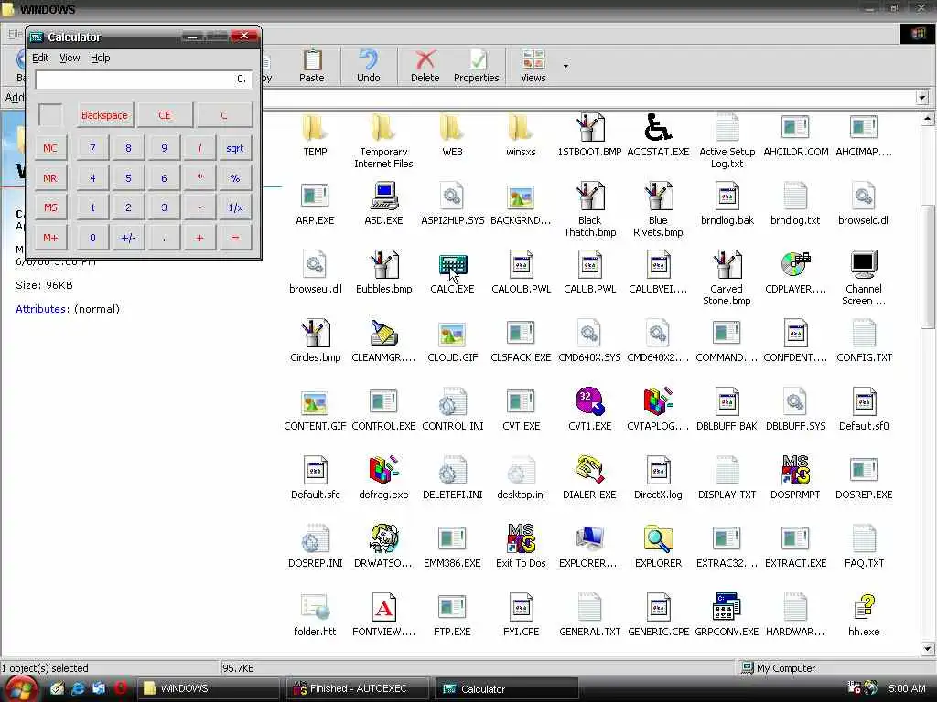
Task: Open the Start button
Action: (20, 688)
